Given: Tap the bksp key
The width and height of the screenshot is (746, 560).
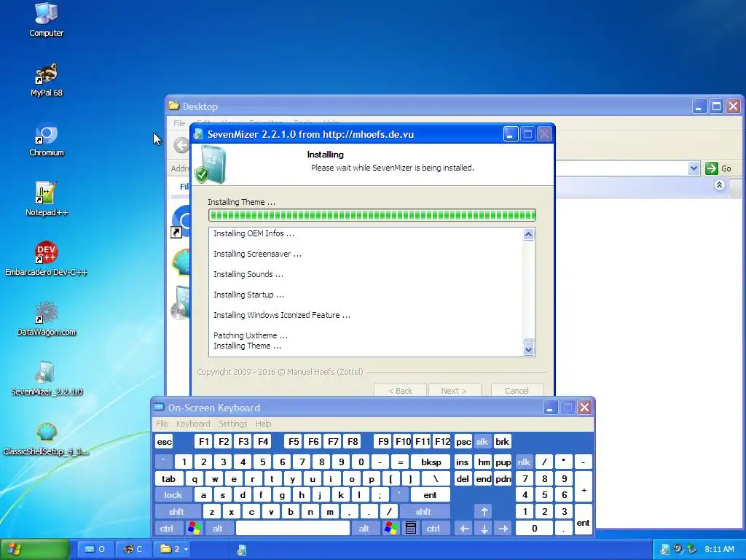Looking at the screenshot, I should pos(431,462).
